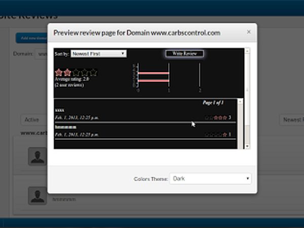Click the outer preview scrollbar down arrow
The height and width of the screenshot is (228, 304).
click(x=247, y=146)
